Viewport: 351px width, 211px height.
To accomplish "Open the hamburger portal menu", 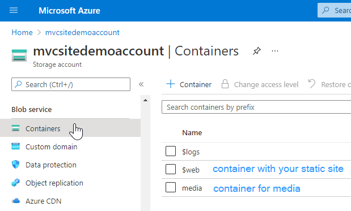I will coord(14,10).
